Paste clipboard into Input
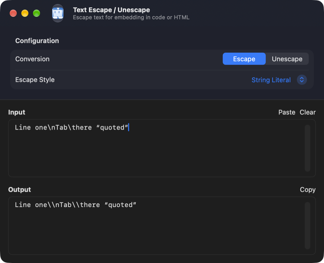 point(287,112)
